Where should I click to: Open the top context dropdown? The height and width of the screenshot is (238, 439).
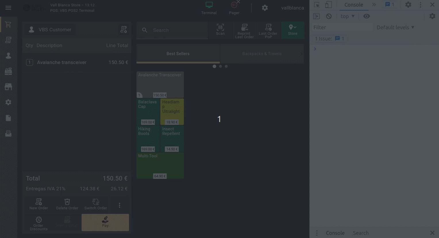347,16
